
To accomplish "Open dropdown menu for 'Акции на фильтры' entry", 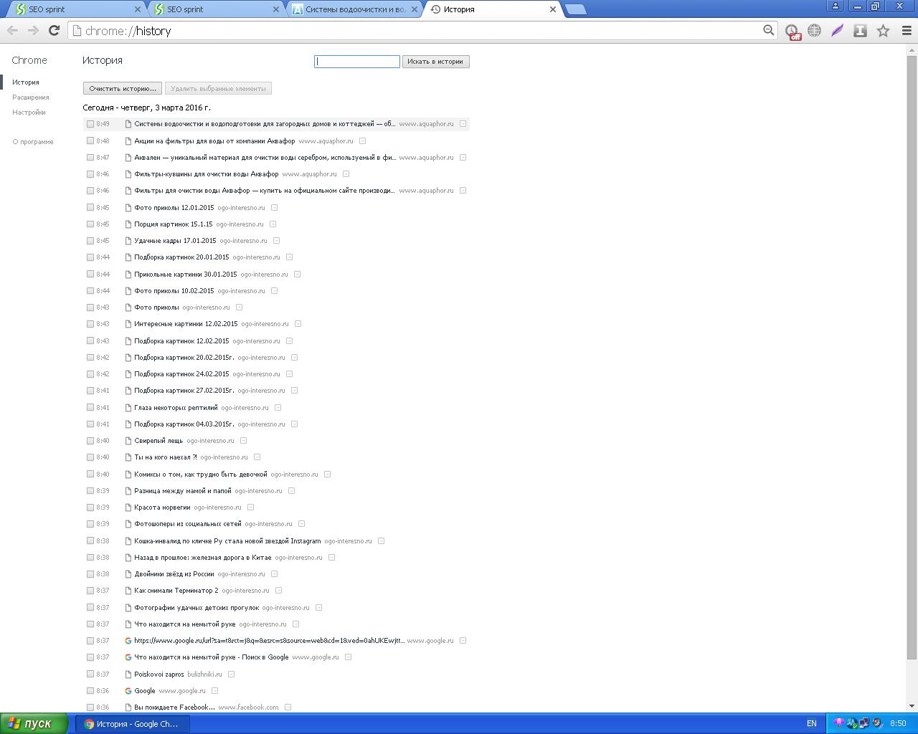I will tap(362, 141).
